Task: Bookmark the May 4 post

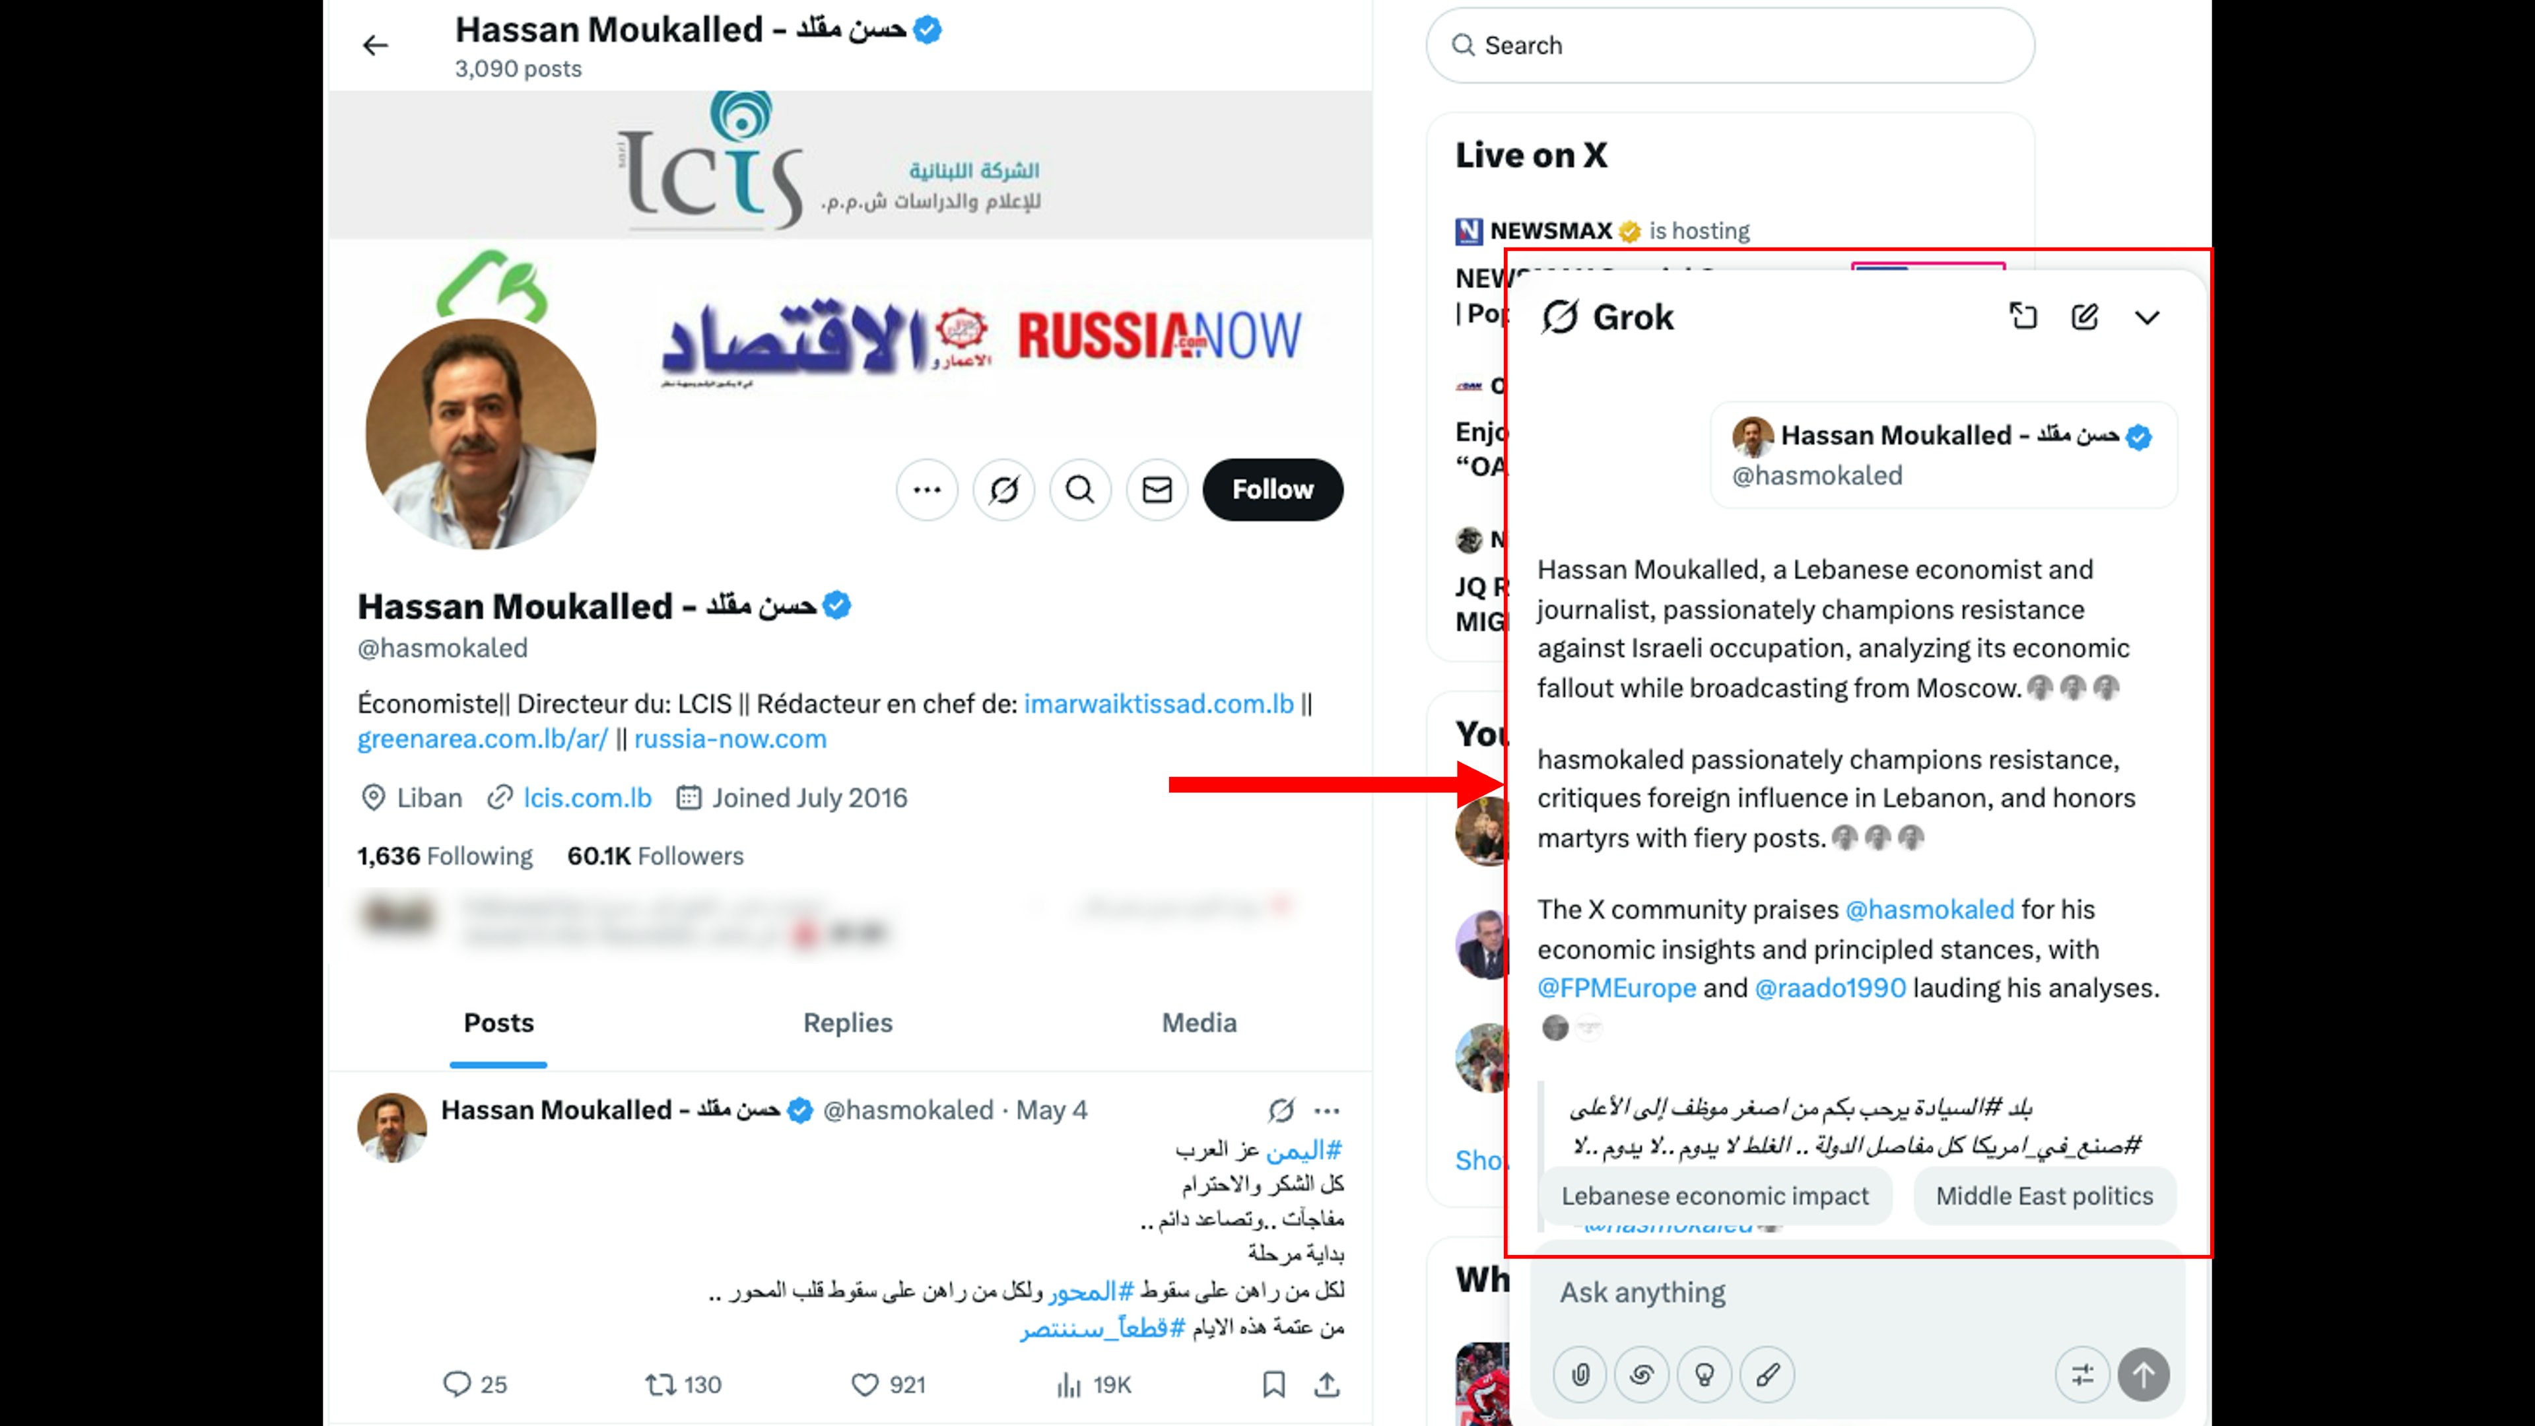Action: (x=1273, y=1384)
